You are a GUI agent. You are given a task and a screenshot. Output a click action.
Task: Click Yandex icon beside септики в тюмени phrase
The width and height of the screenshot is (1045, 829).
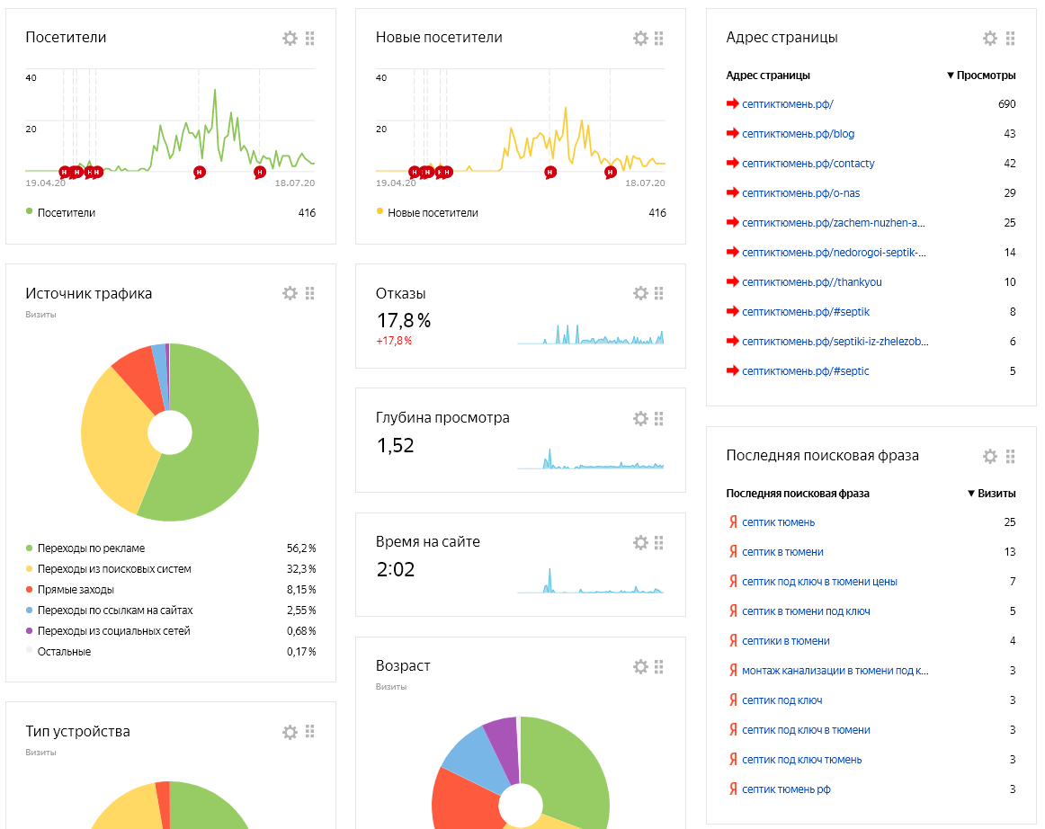(x=733, y=640)
